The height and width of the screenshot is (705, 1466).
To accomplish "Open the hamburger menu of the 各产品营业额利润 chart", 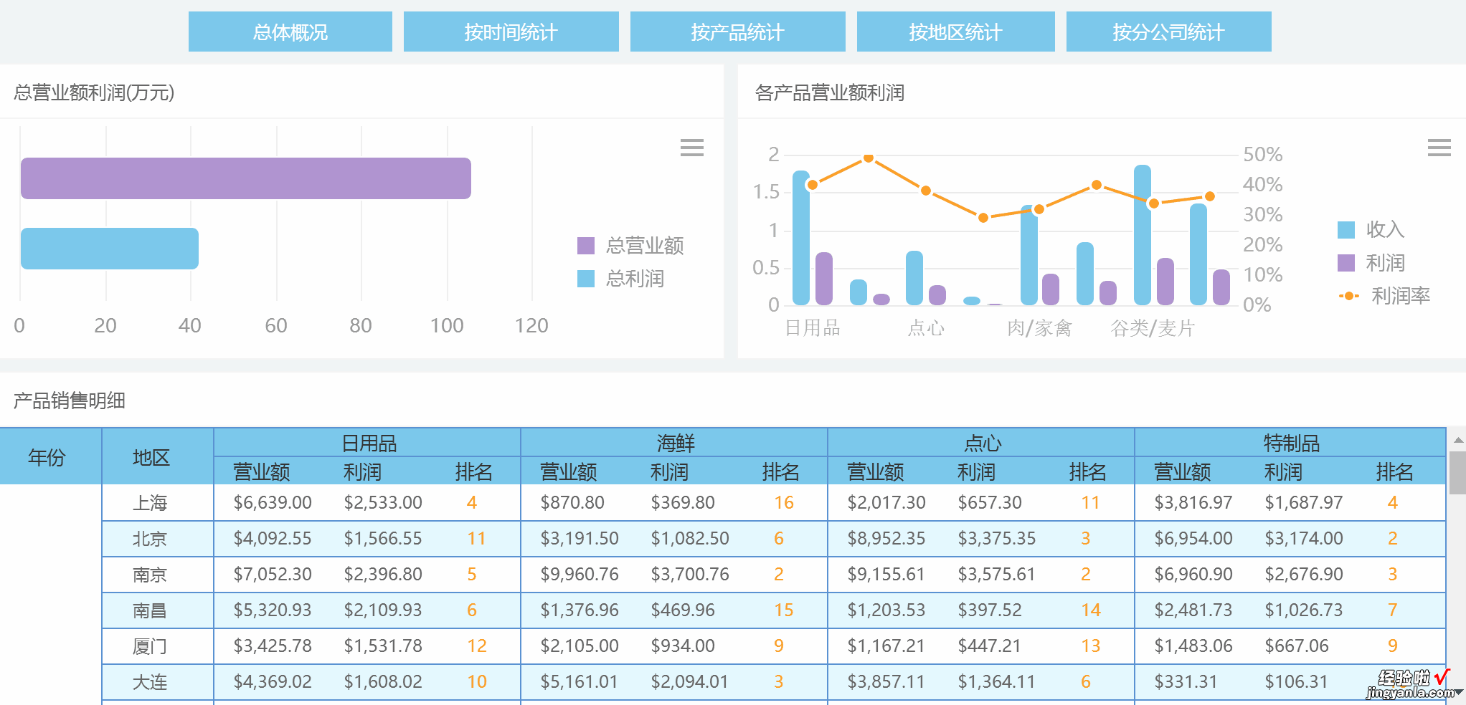I will (x=1439, y=148).
